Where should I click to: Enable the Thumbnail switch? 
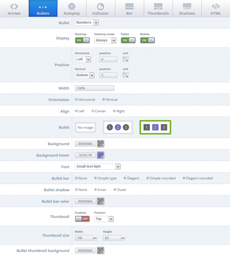click(82, 219)
